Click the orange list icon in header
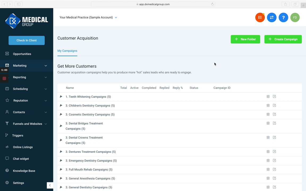This screenshot has width=306, height=191. point(260,18)
